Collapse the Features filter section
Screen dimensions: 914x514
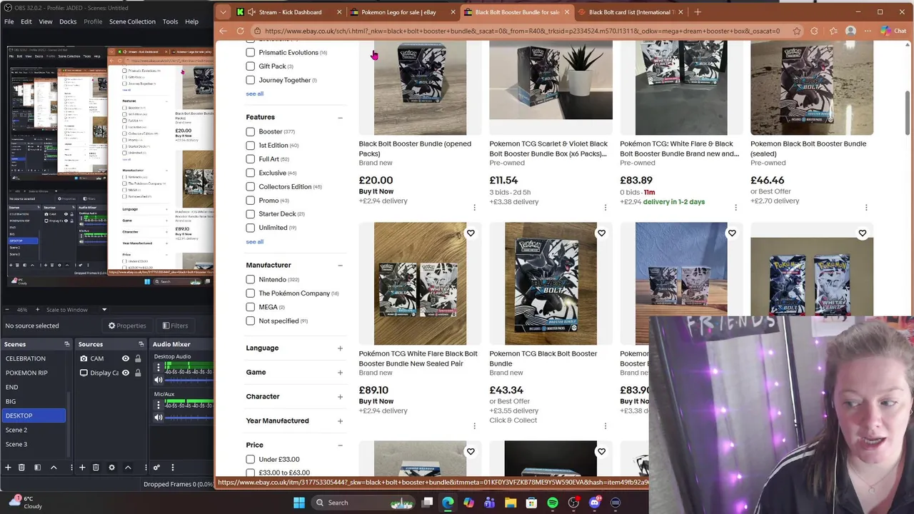pos(340,117)
